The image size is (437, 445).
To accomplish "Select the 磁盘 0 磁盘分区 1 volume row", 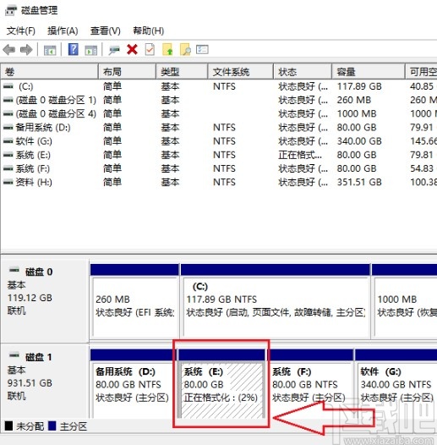I will pos(218,100).
